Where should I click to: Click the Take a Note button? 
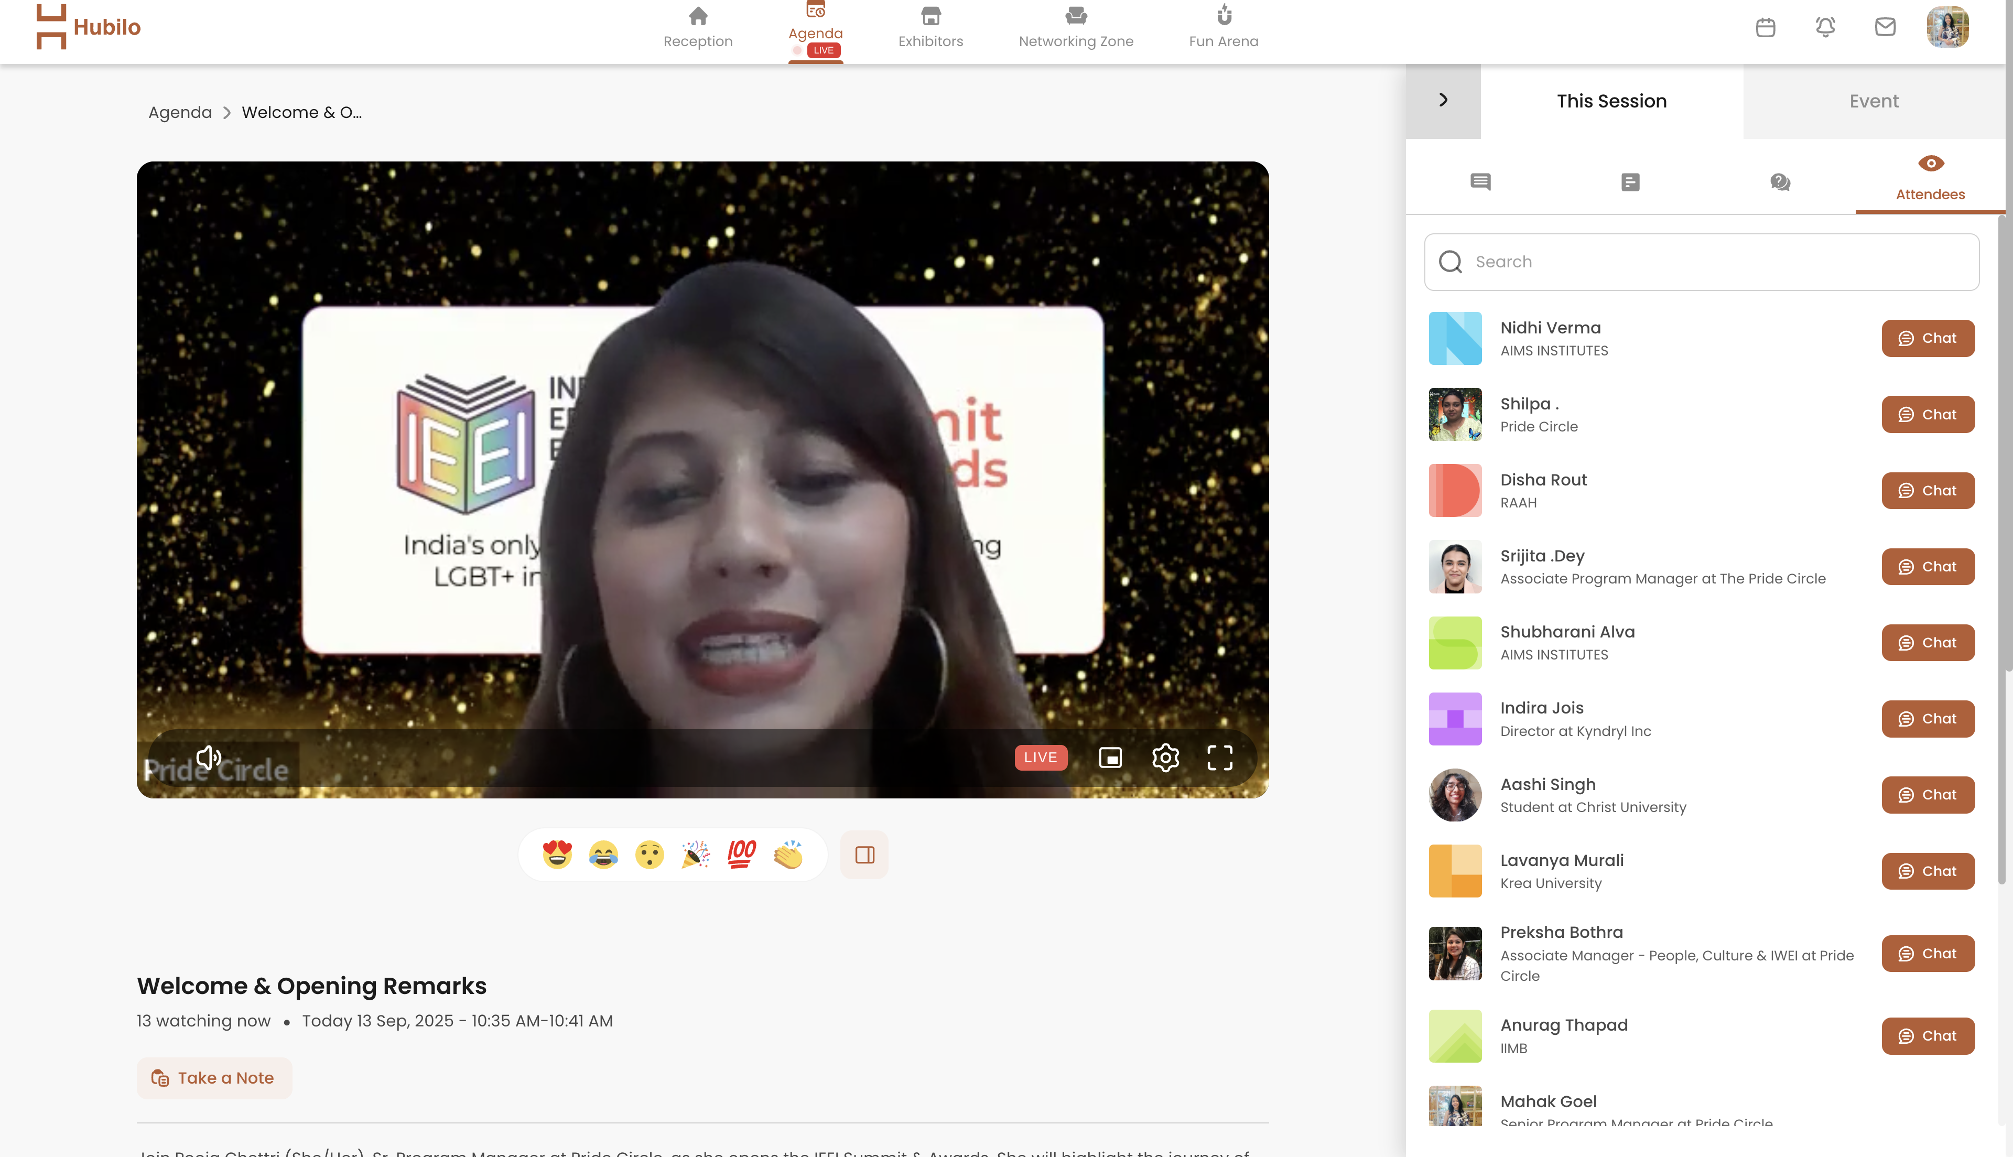coord(214,1077)
